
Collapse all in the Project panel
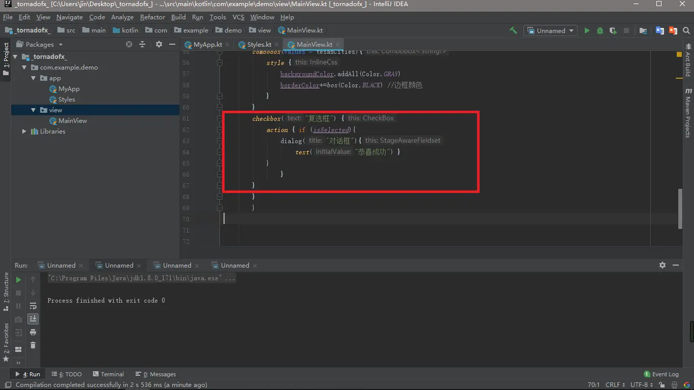143,44
